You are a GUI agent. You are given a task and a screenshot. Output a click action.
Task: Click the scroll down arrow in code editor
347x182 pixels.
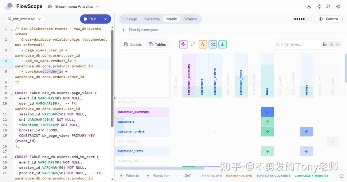tap(112, 179)
